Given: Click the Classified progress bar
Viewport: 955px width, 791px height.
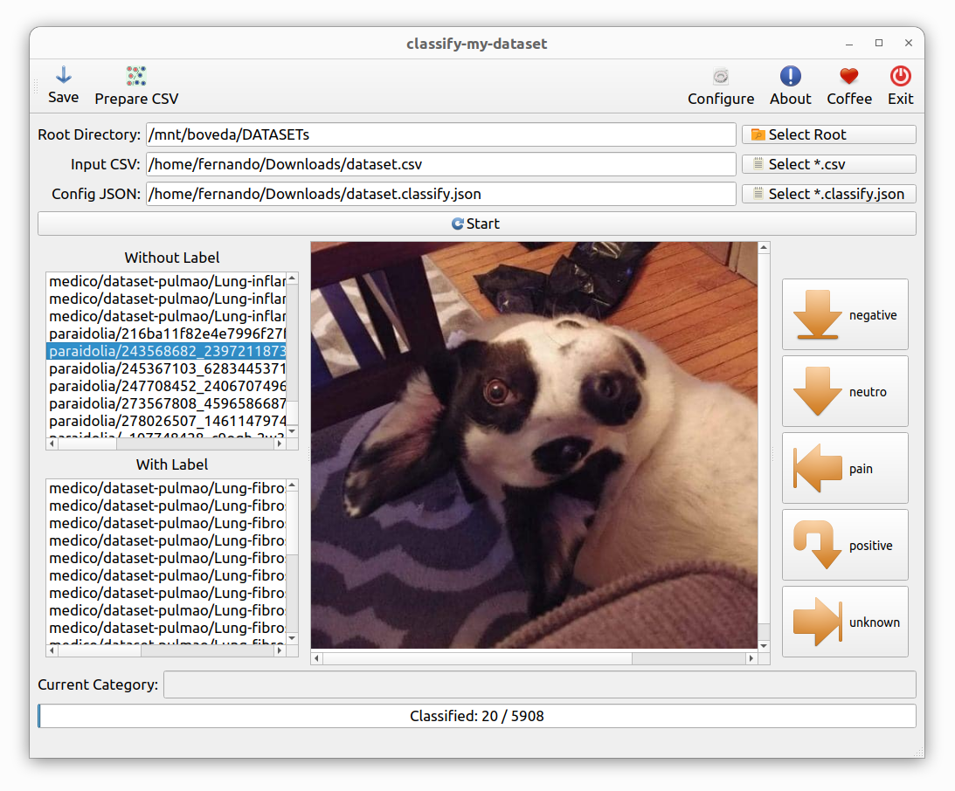Looking at the screenshot, I should tap(477, 716).
